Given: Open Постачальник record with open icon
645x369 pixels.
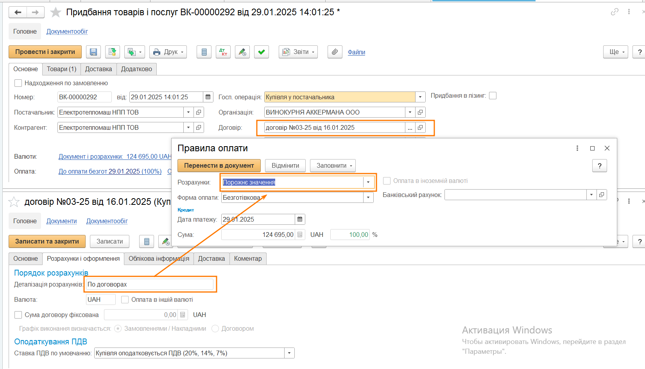Looking at the screenshot, I should point(199,112).
